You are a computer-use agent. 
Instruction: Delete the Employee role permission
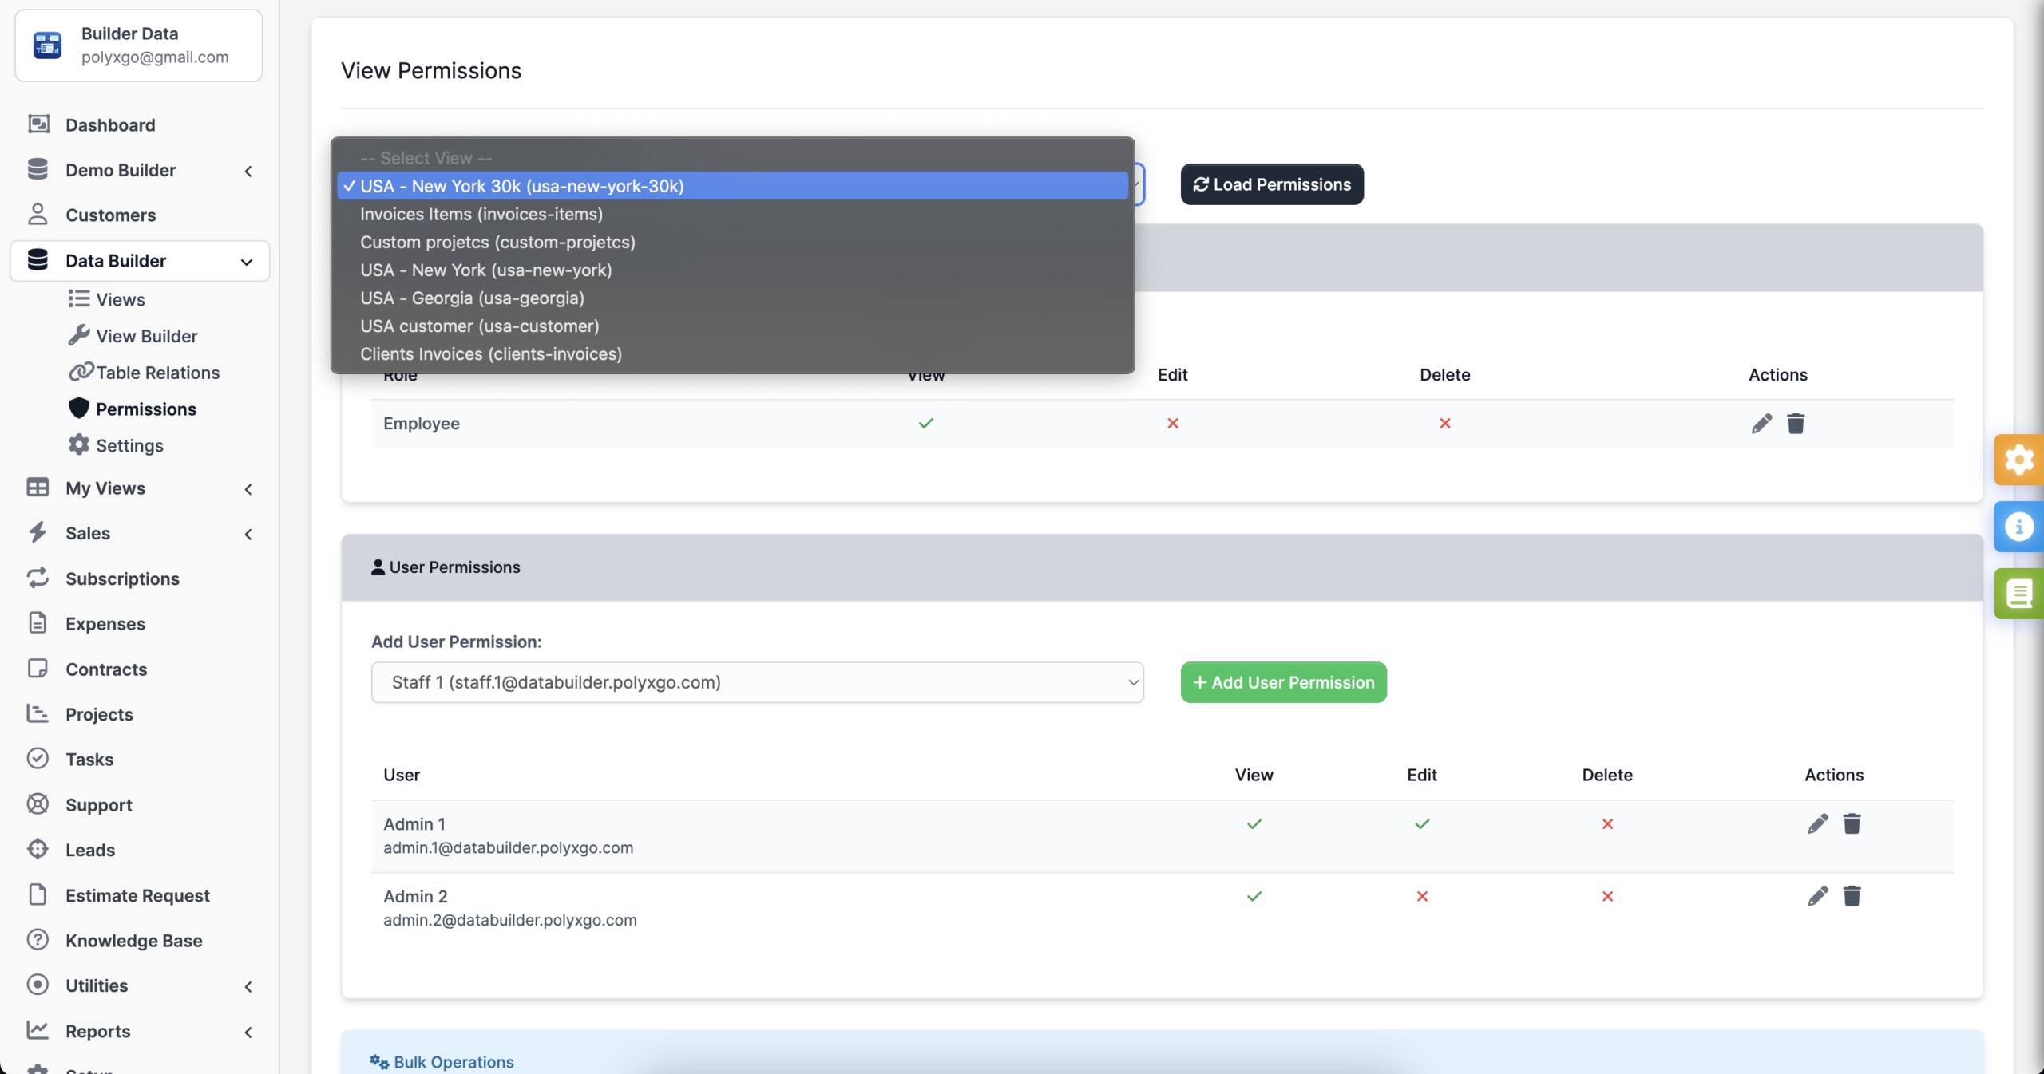[1796, 424]
